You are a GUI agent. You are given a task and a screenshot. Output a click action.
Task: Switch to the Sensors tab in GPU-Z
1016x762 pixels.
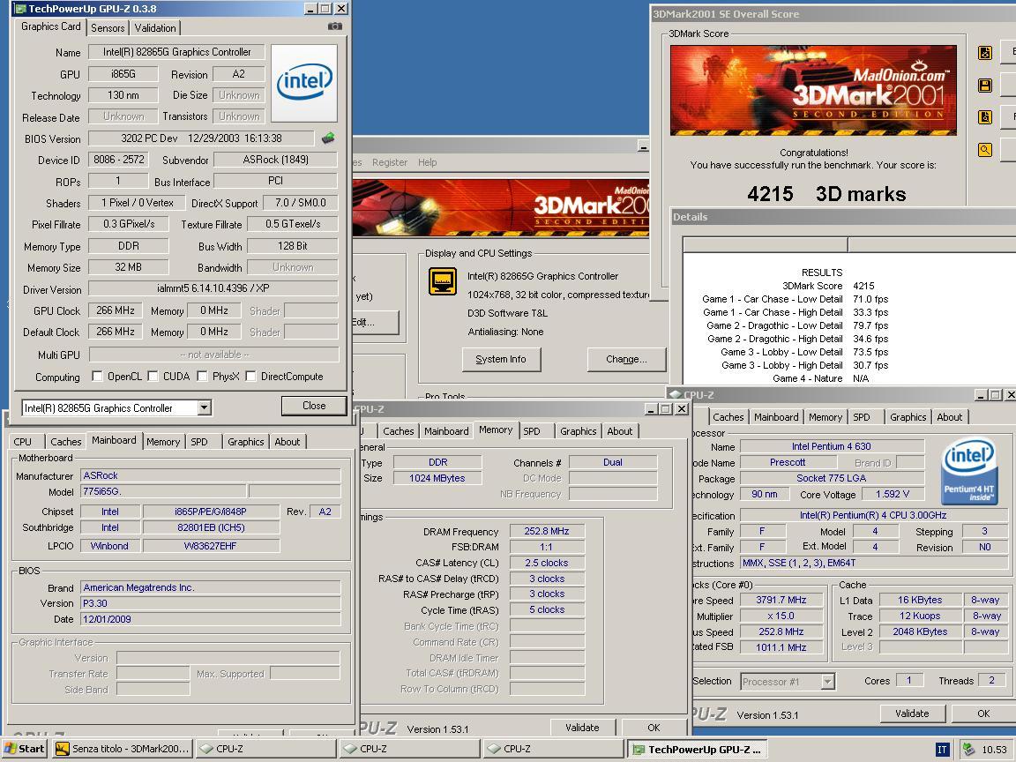pos(108,28)
